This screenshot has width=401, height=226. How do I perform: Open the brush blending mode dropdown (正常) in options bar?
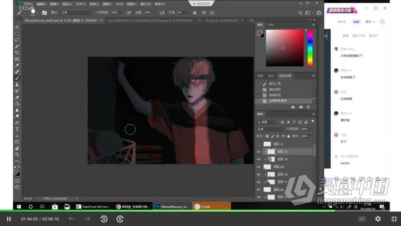point(76,13)
